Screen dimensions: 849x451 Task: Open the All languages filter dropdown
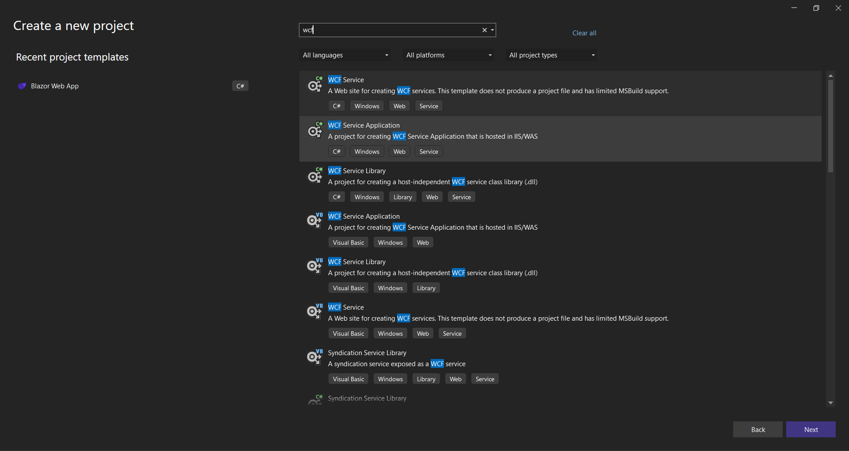coord(345,55)
